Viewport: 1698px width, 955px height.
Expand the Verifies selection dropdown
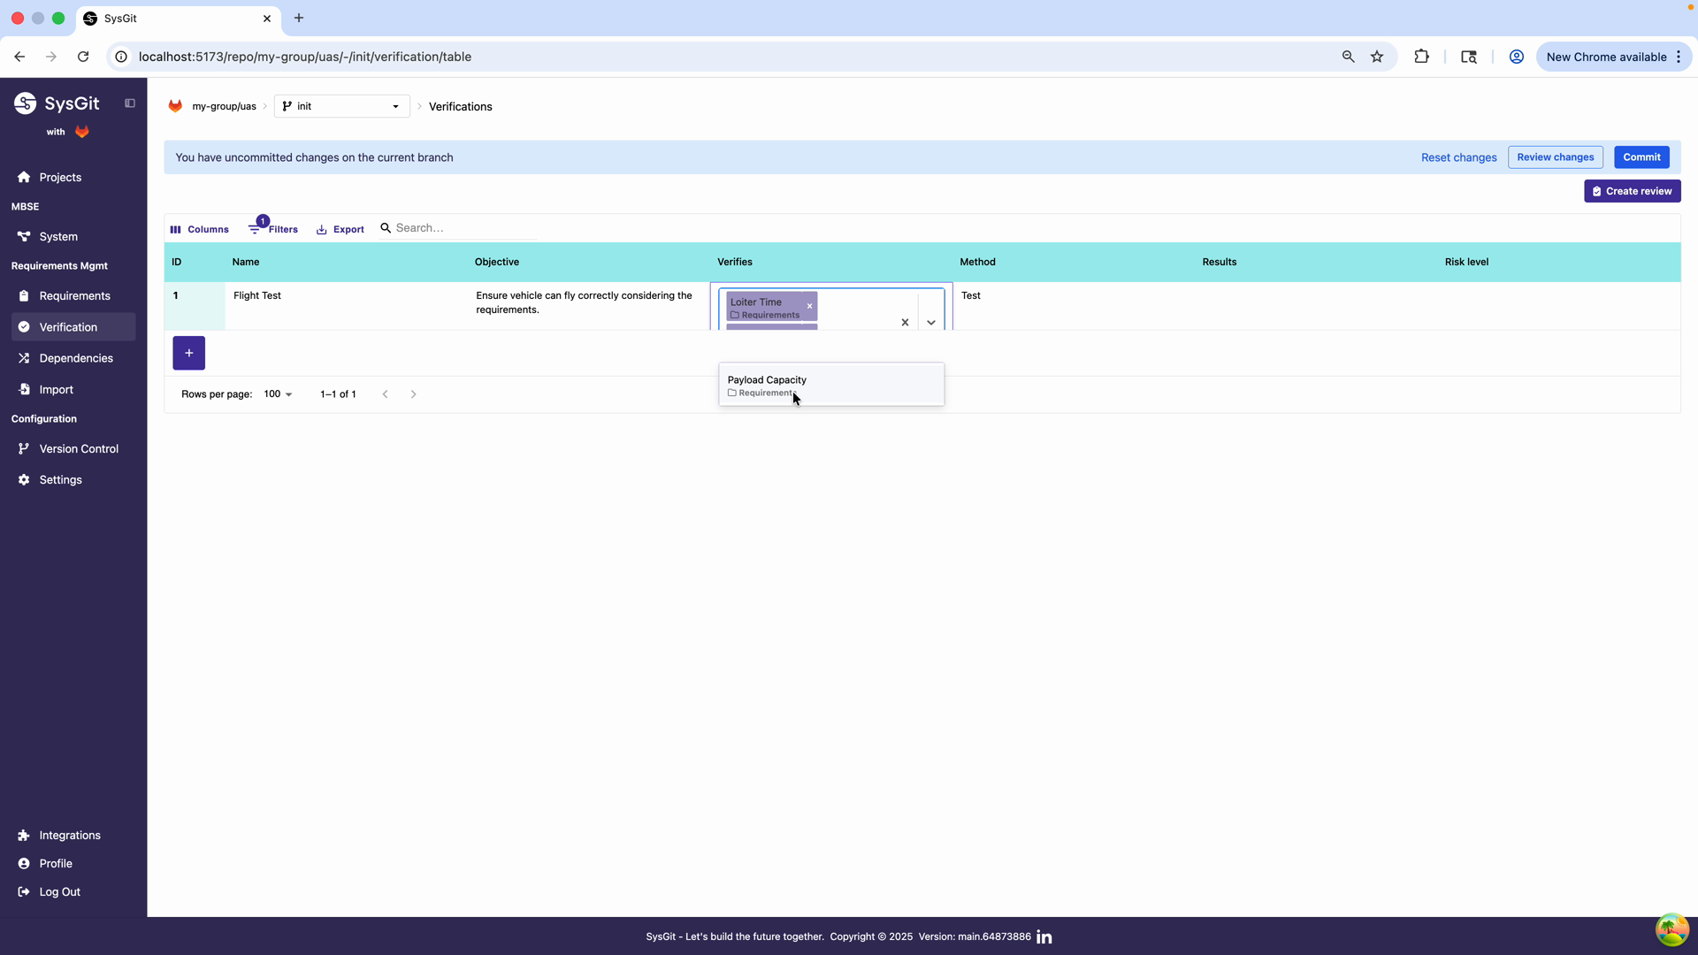click(930, 322)
